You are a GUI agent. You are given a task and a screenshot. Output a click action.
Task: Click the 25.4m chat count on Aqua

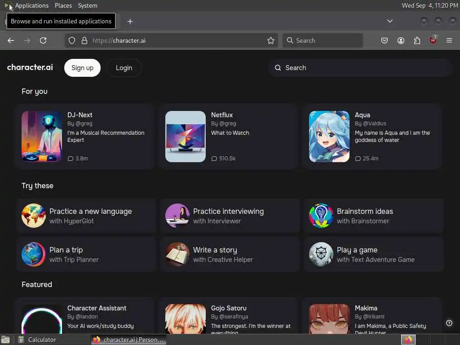(x=367, y=159)
